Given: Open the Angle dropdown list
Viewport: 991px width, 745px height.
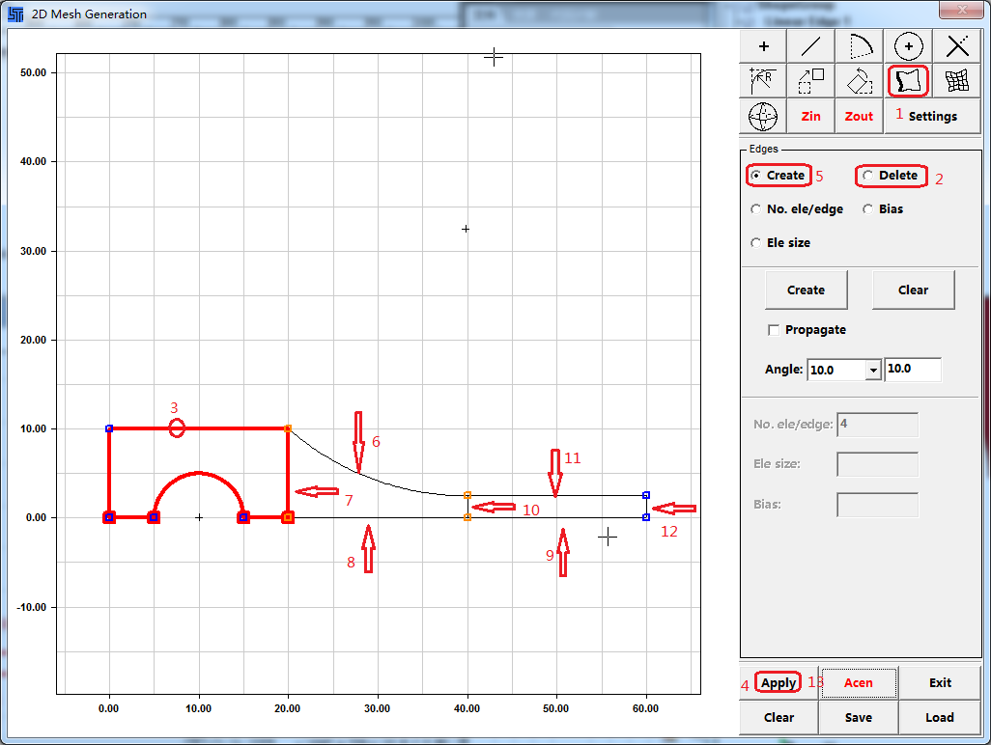Looking at the screenshot, I should point(873,370).
